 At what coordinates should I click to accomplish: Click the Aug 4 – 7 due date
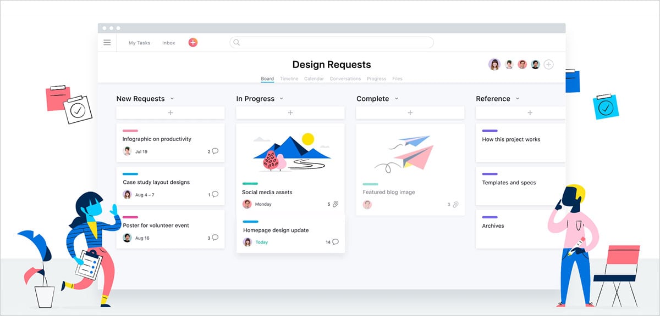click(145, 195)
